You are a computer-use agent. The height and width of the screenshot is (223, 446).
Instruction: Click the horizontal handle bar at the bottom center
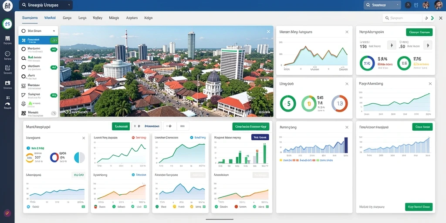(x=220, y=220)
